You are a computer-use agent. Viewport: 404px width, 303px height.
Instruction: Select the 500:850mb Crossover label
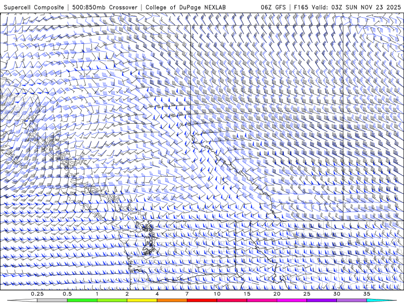(105, 7)
